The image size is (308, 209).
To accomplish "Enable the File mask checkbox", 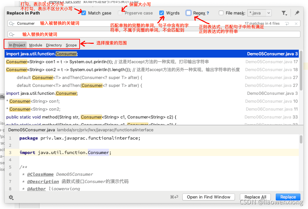I will [x=221, y=13].
